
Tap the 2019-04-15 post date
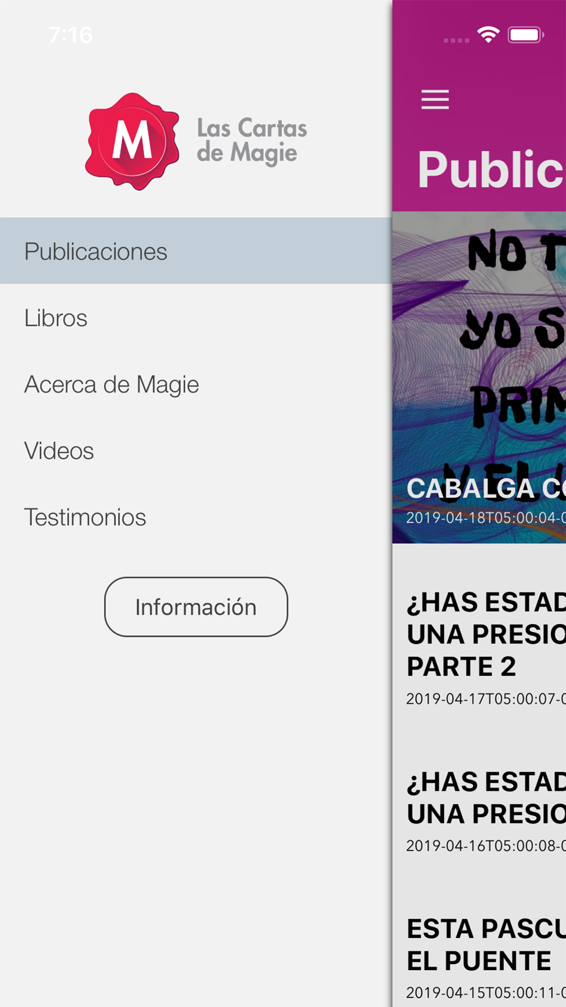(486, 992)
